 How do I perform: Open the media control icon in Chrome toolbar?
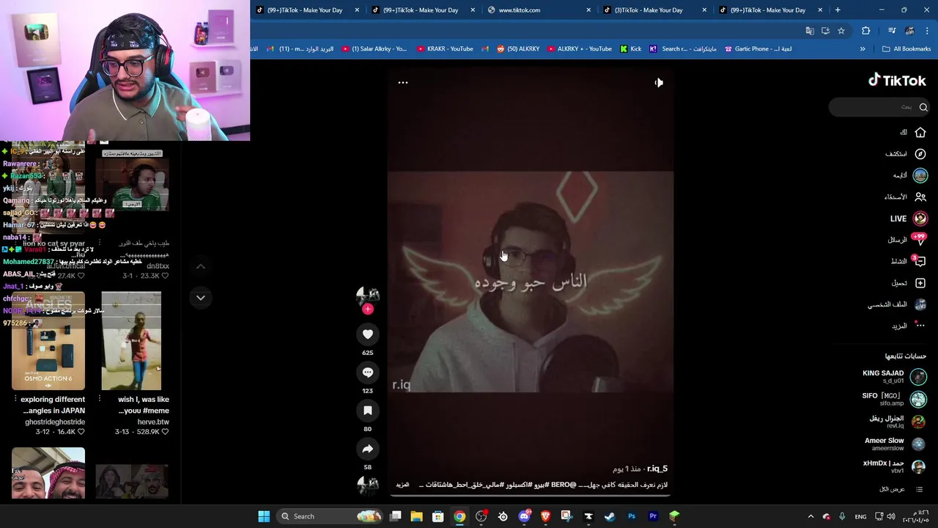pyautogui.click(x=892, y=31)
